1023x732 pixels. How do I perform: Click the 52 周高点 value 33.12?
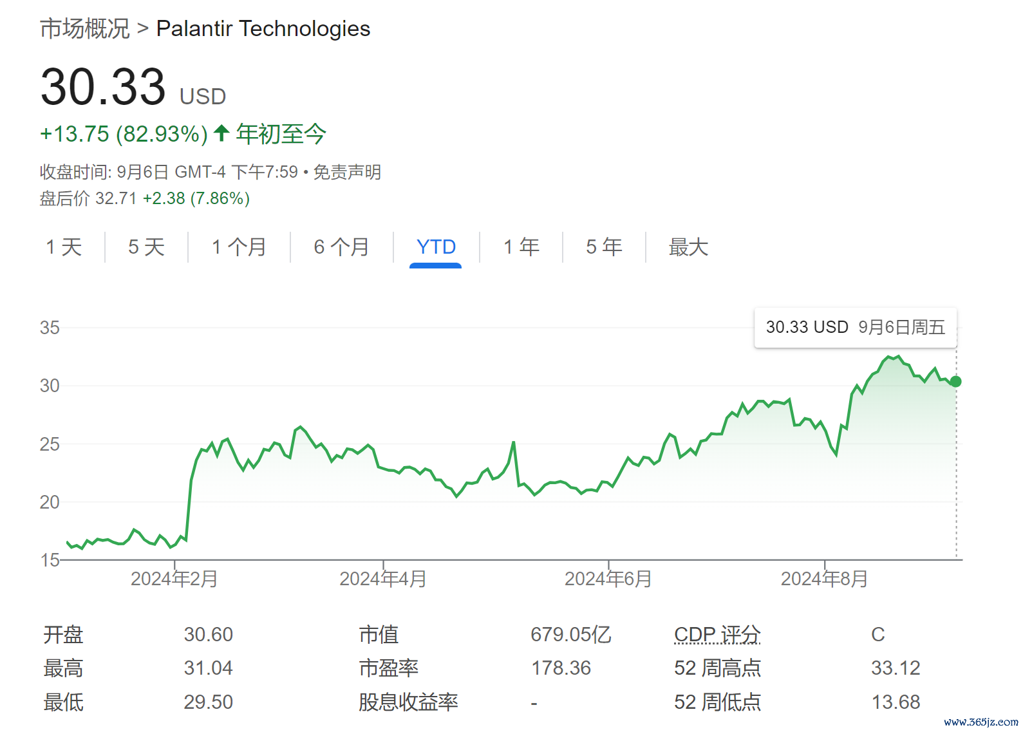896,668
